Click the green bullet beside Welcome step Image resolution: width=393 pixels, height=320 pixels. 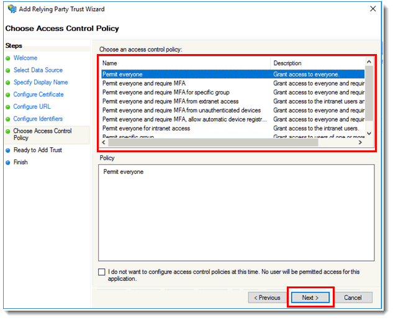[x=8, y=58]
